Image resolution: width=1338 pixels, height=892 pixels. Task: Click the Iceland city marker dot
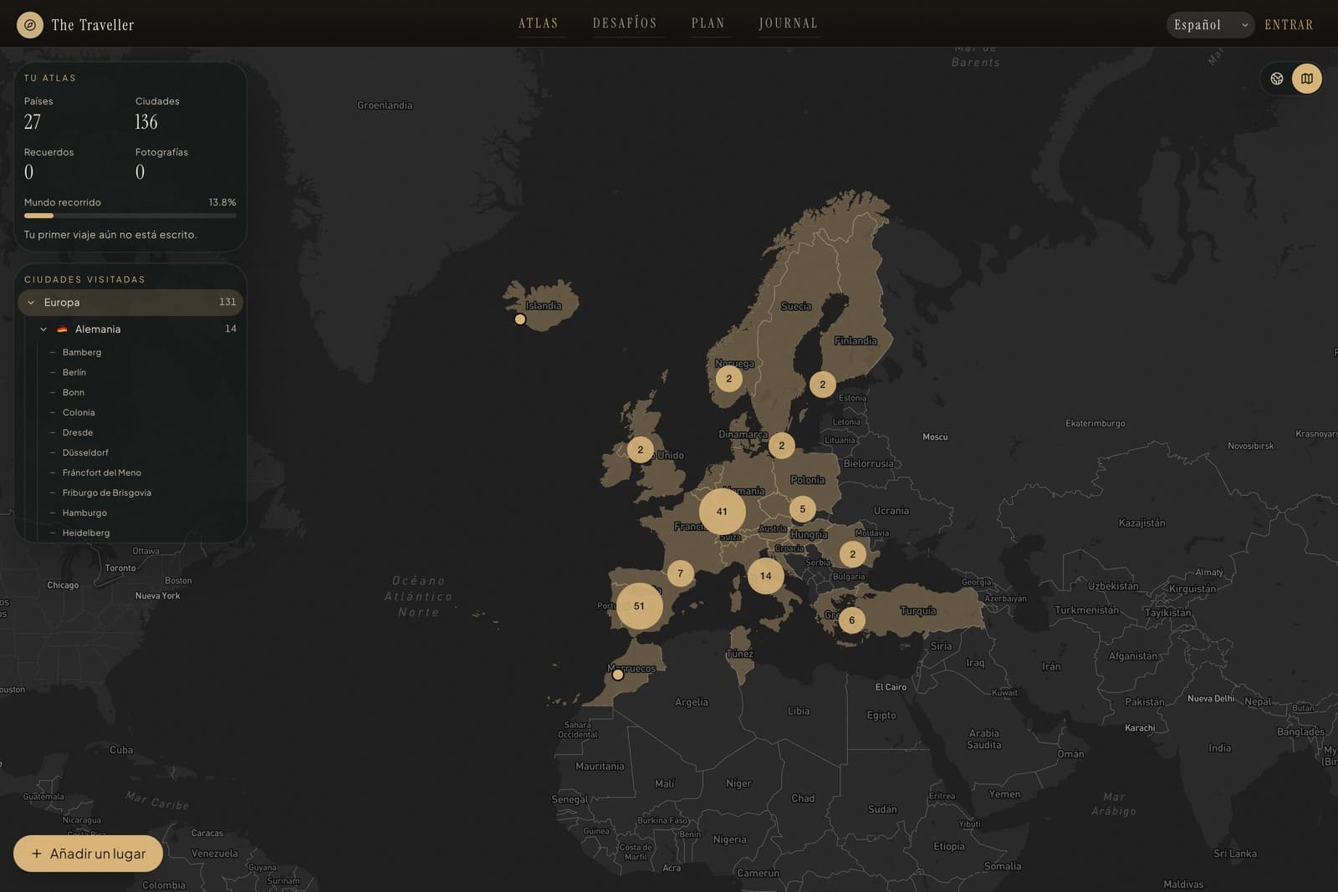point(520,319)
